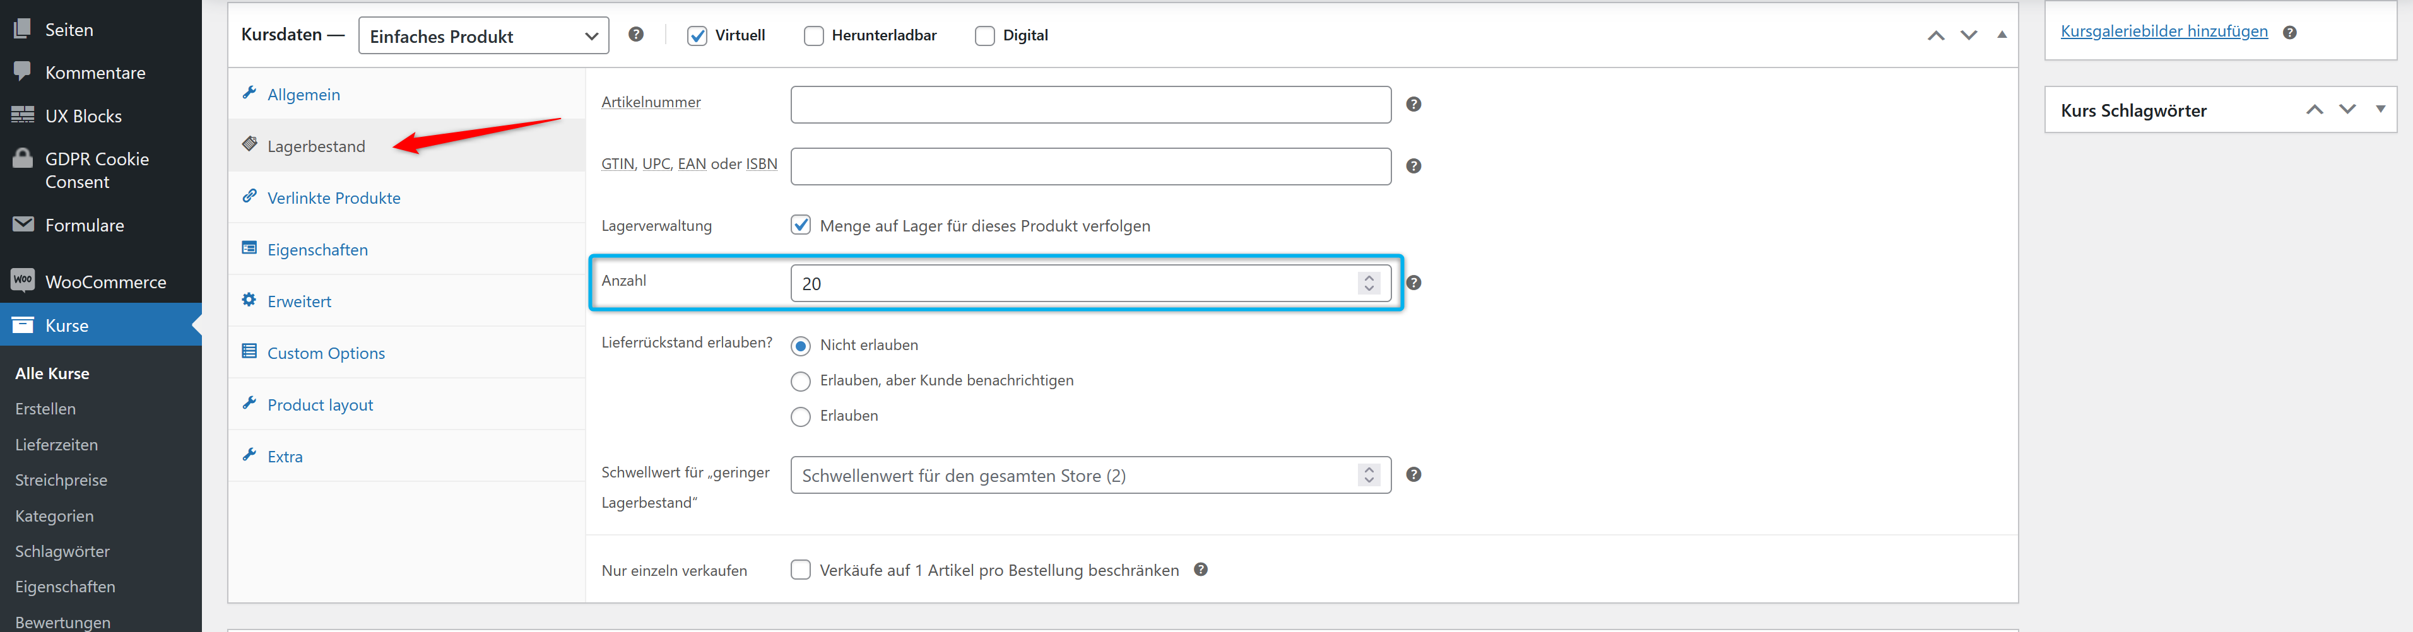This screenshot has height=632, width=2413.
Task: Show help for GTIN, UPC, EAN field
Action: tap(1413, 166)
